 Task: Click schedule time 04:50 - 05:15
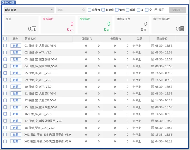164,141
